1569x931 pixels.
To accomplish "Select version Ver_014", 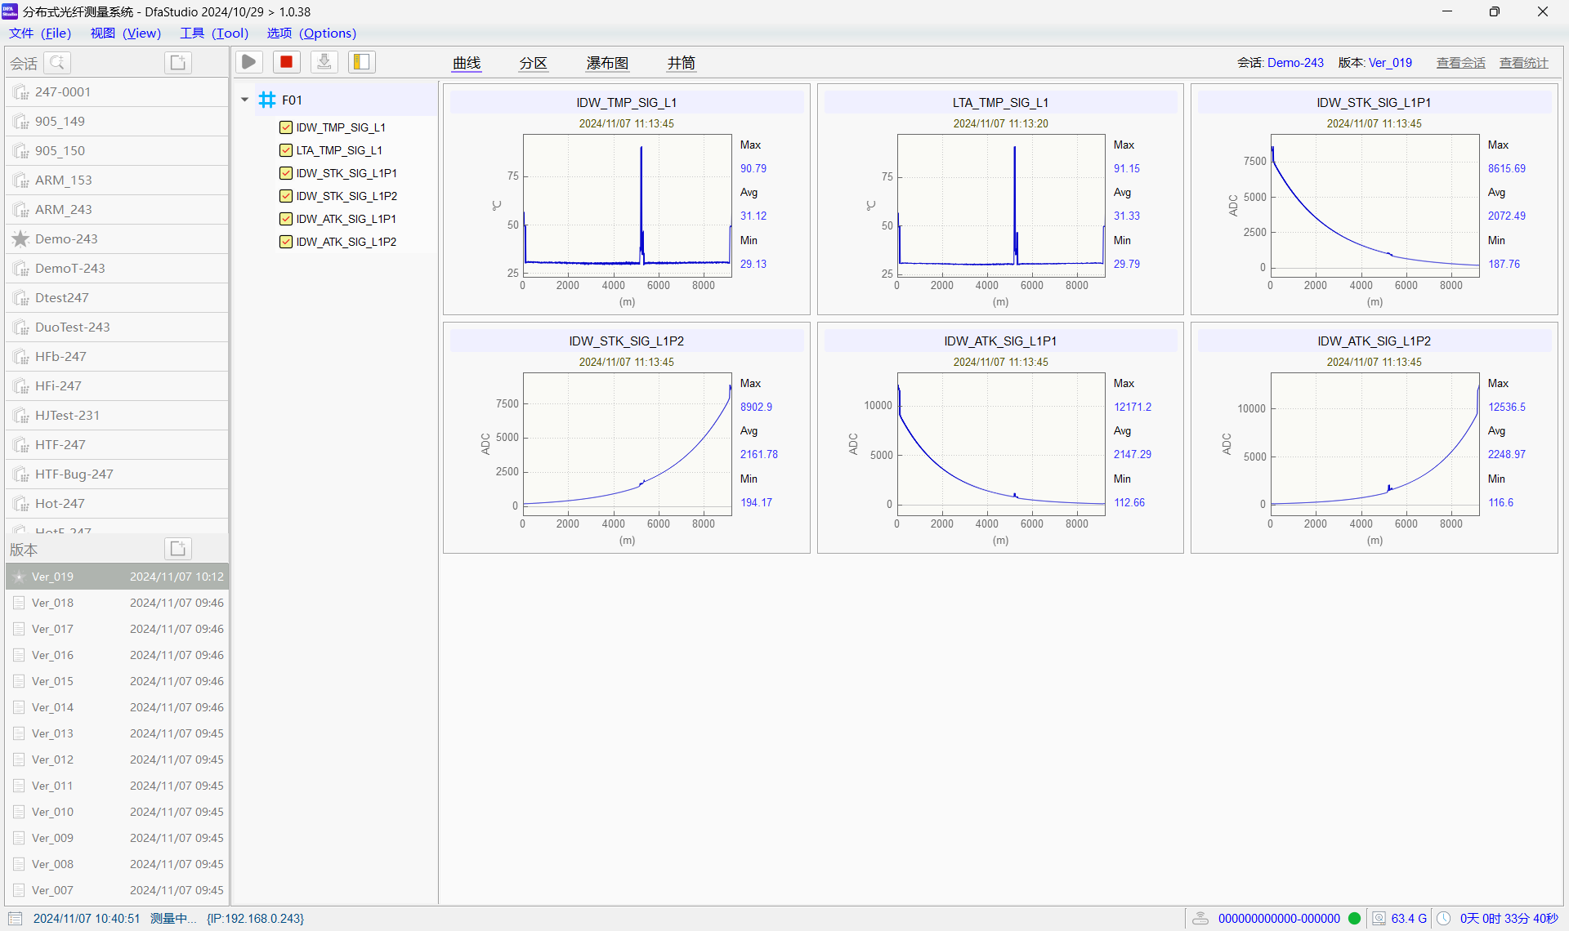I will point(117,707).
